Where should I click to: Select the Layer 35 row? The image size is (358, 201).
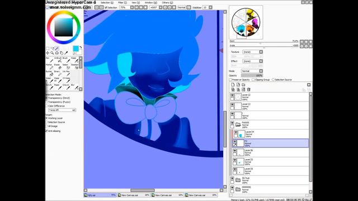(x=271, y=171)
